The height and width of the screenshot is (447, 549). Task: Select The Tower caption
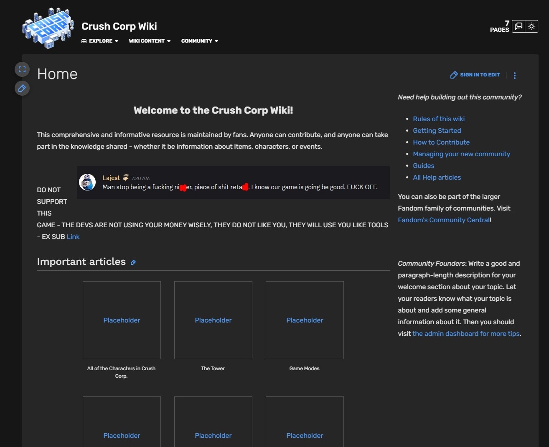[x=213, y=368]
